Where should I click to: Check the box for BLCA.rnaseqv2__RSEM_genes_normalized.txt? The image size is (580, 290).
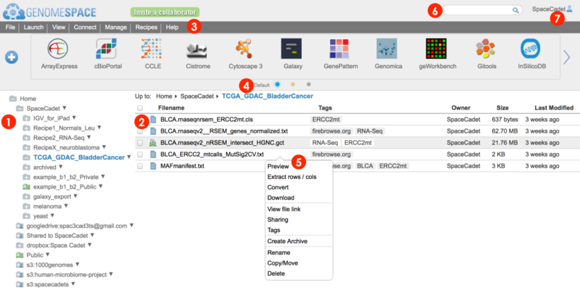coord(140,131)
